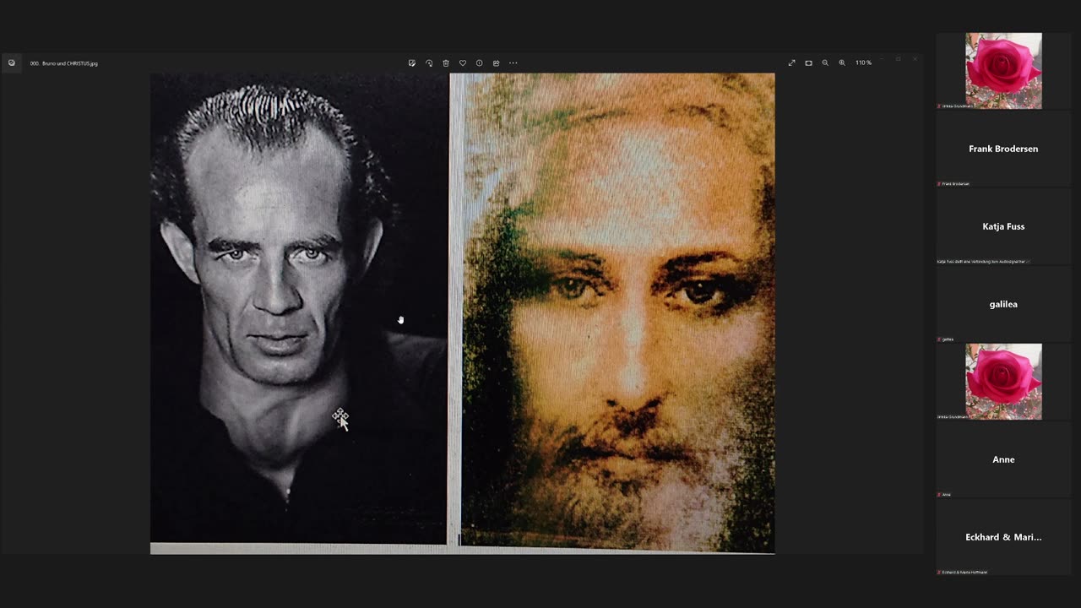Zoom out with magnifier minus icon

825,63
